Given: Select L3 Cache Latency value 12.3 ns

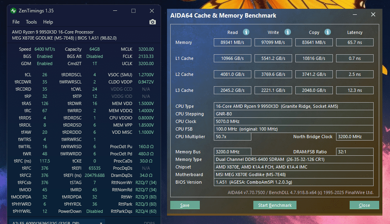Looking at the screenshot, I should (x=355, y=90).
